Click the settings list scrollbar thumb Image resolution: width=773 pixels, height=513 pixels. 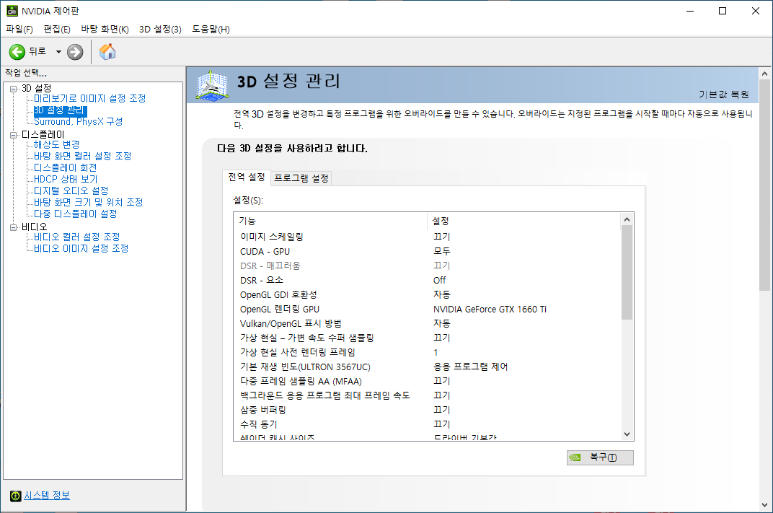click(x=627, y=272)
